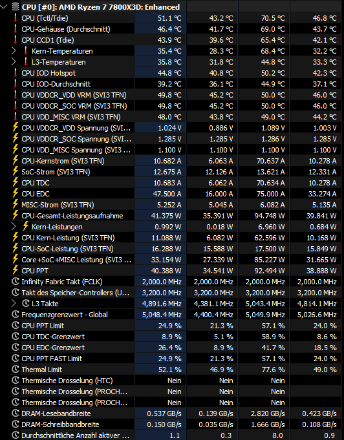Click the 94.748 W maximum power value
The height and width of the screenshot is (440, 344).
(x=269, y=216)
